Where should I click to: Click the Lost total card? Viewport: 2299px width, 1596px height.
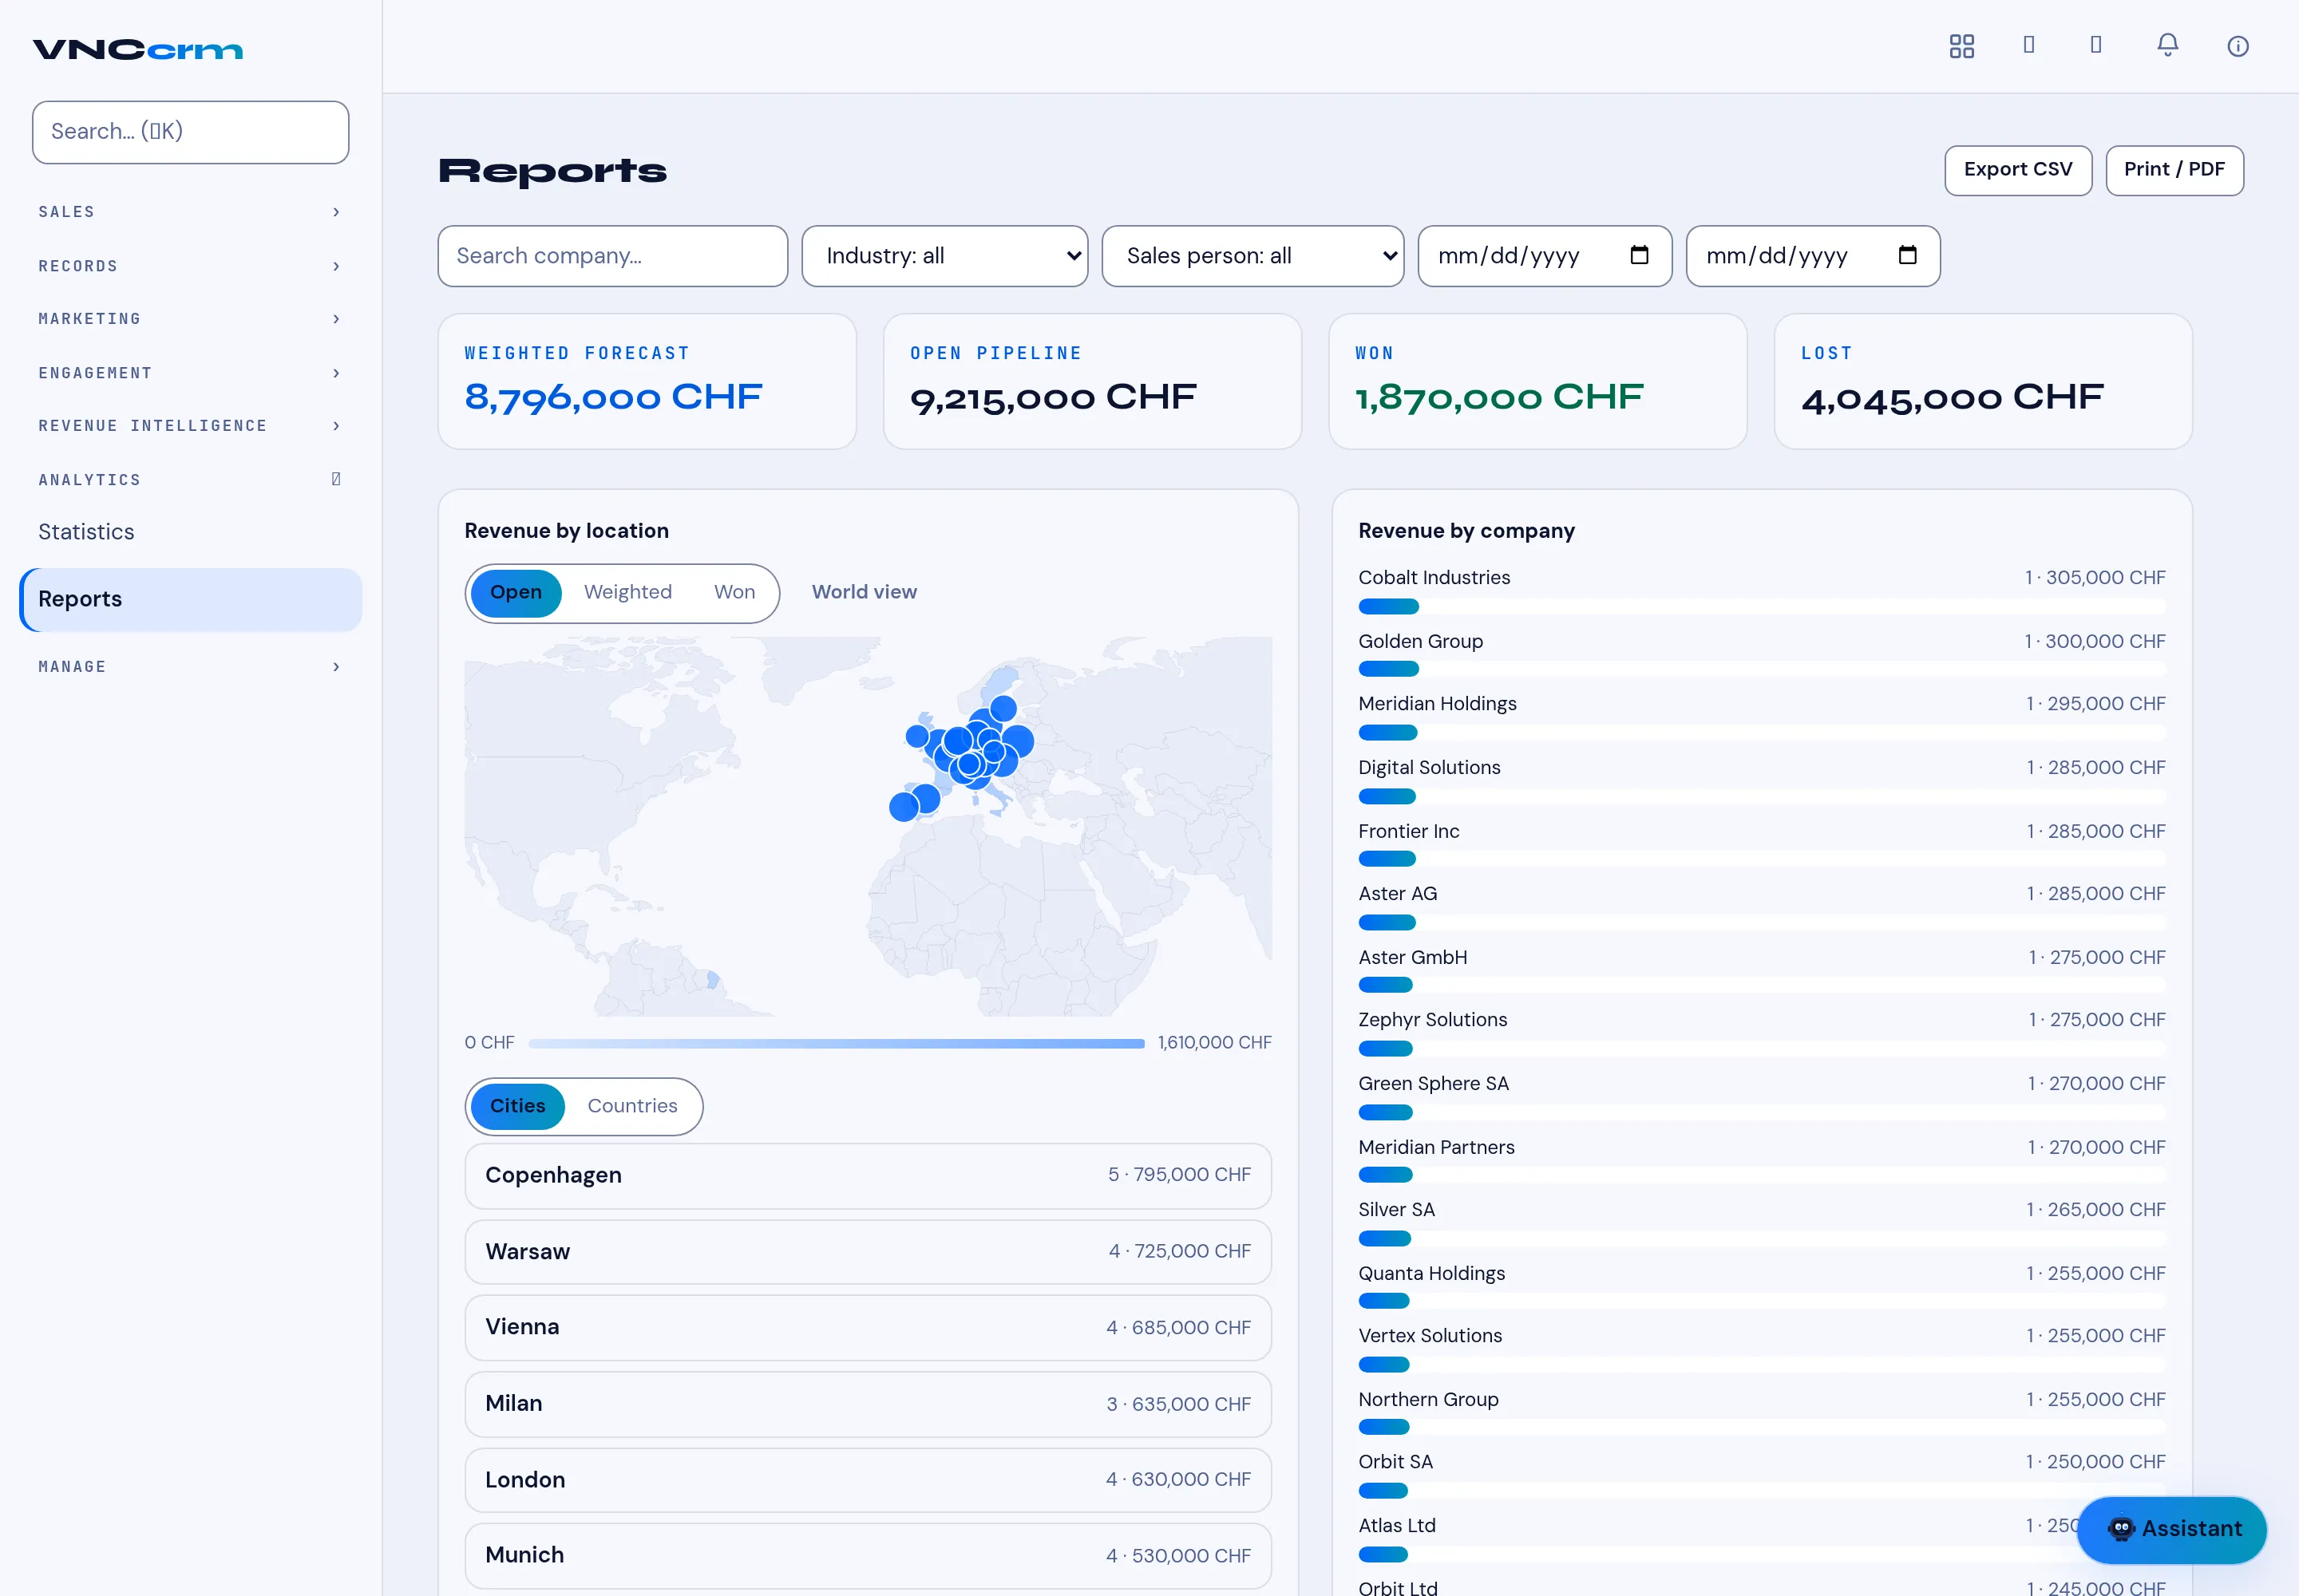click(x=1983, y=381)
